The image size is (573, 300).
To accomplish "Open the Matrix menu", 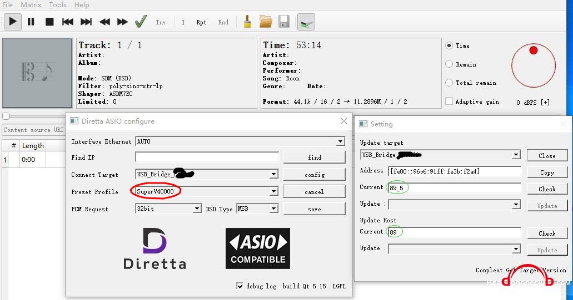I will pos(31,5).
